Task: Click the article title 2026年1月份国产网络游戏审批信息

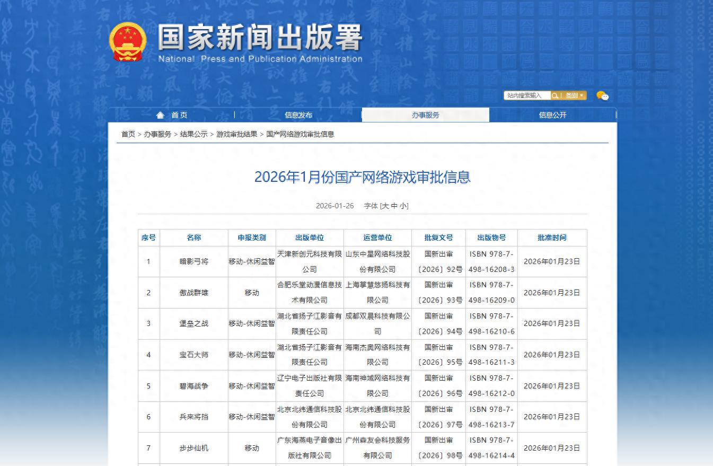Action: click(x=363, y=177)
